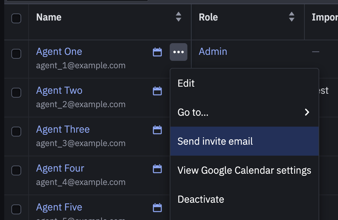Screen dimensions: 338x220
Task: Sort by the Name column arrows
Action: click(179, 17)
